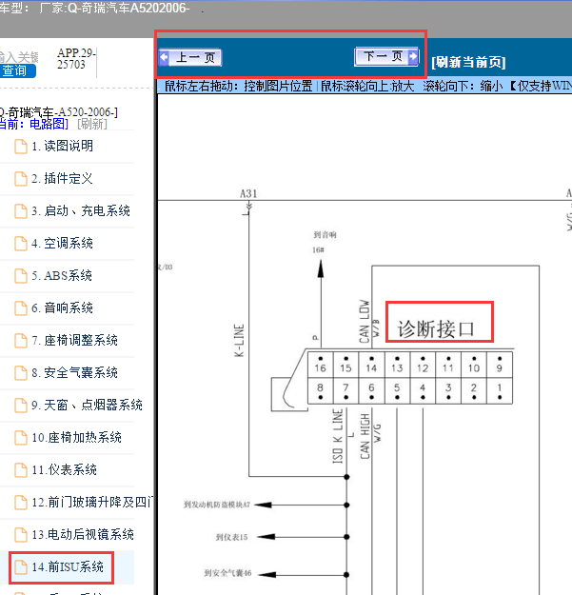572x595 pixels.
Task: Click 到仪表15 label
Action: pyautogui.click(x=232, y=537)
